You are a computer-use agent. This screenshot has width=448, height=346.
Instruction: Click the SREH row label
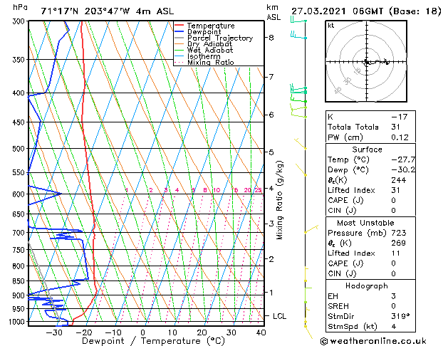[338, 306]
